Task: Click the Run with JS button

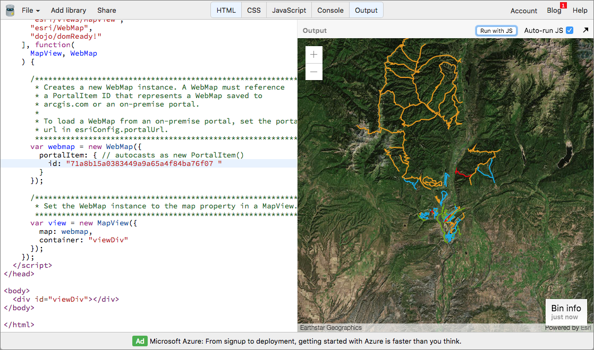Action: click(496, 31)
